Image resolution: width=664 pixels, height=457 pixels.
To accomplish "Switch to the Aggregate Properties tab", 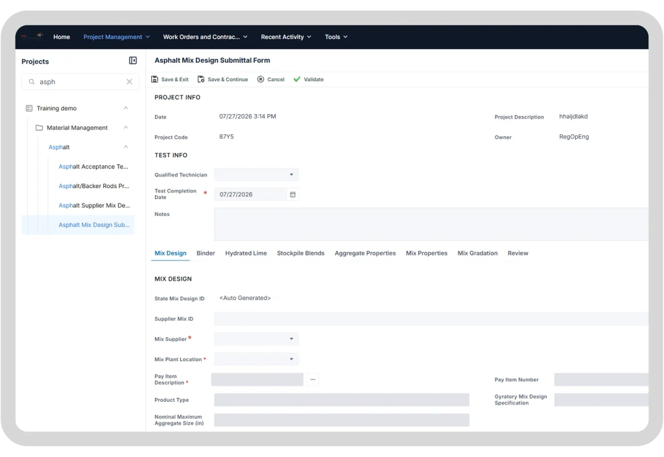I will (x=365, y=253).
